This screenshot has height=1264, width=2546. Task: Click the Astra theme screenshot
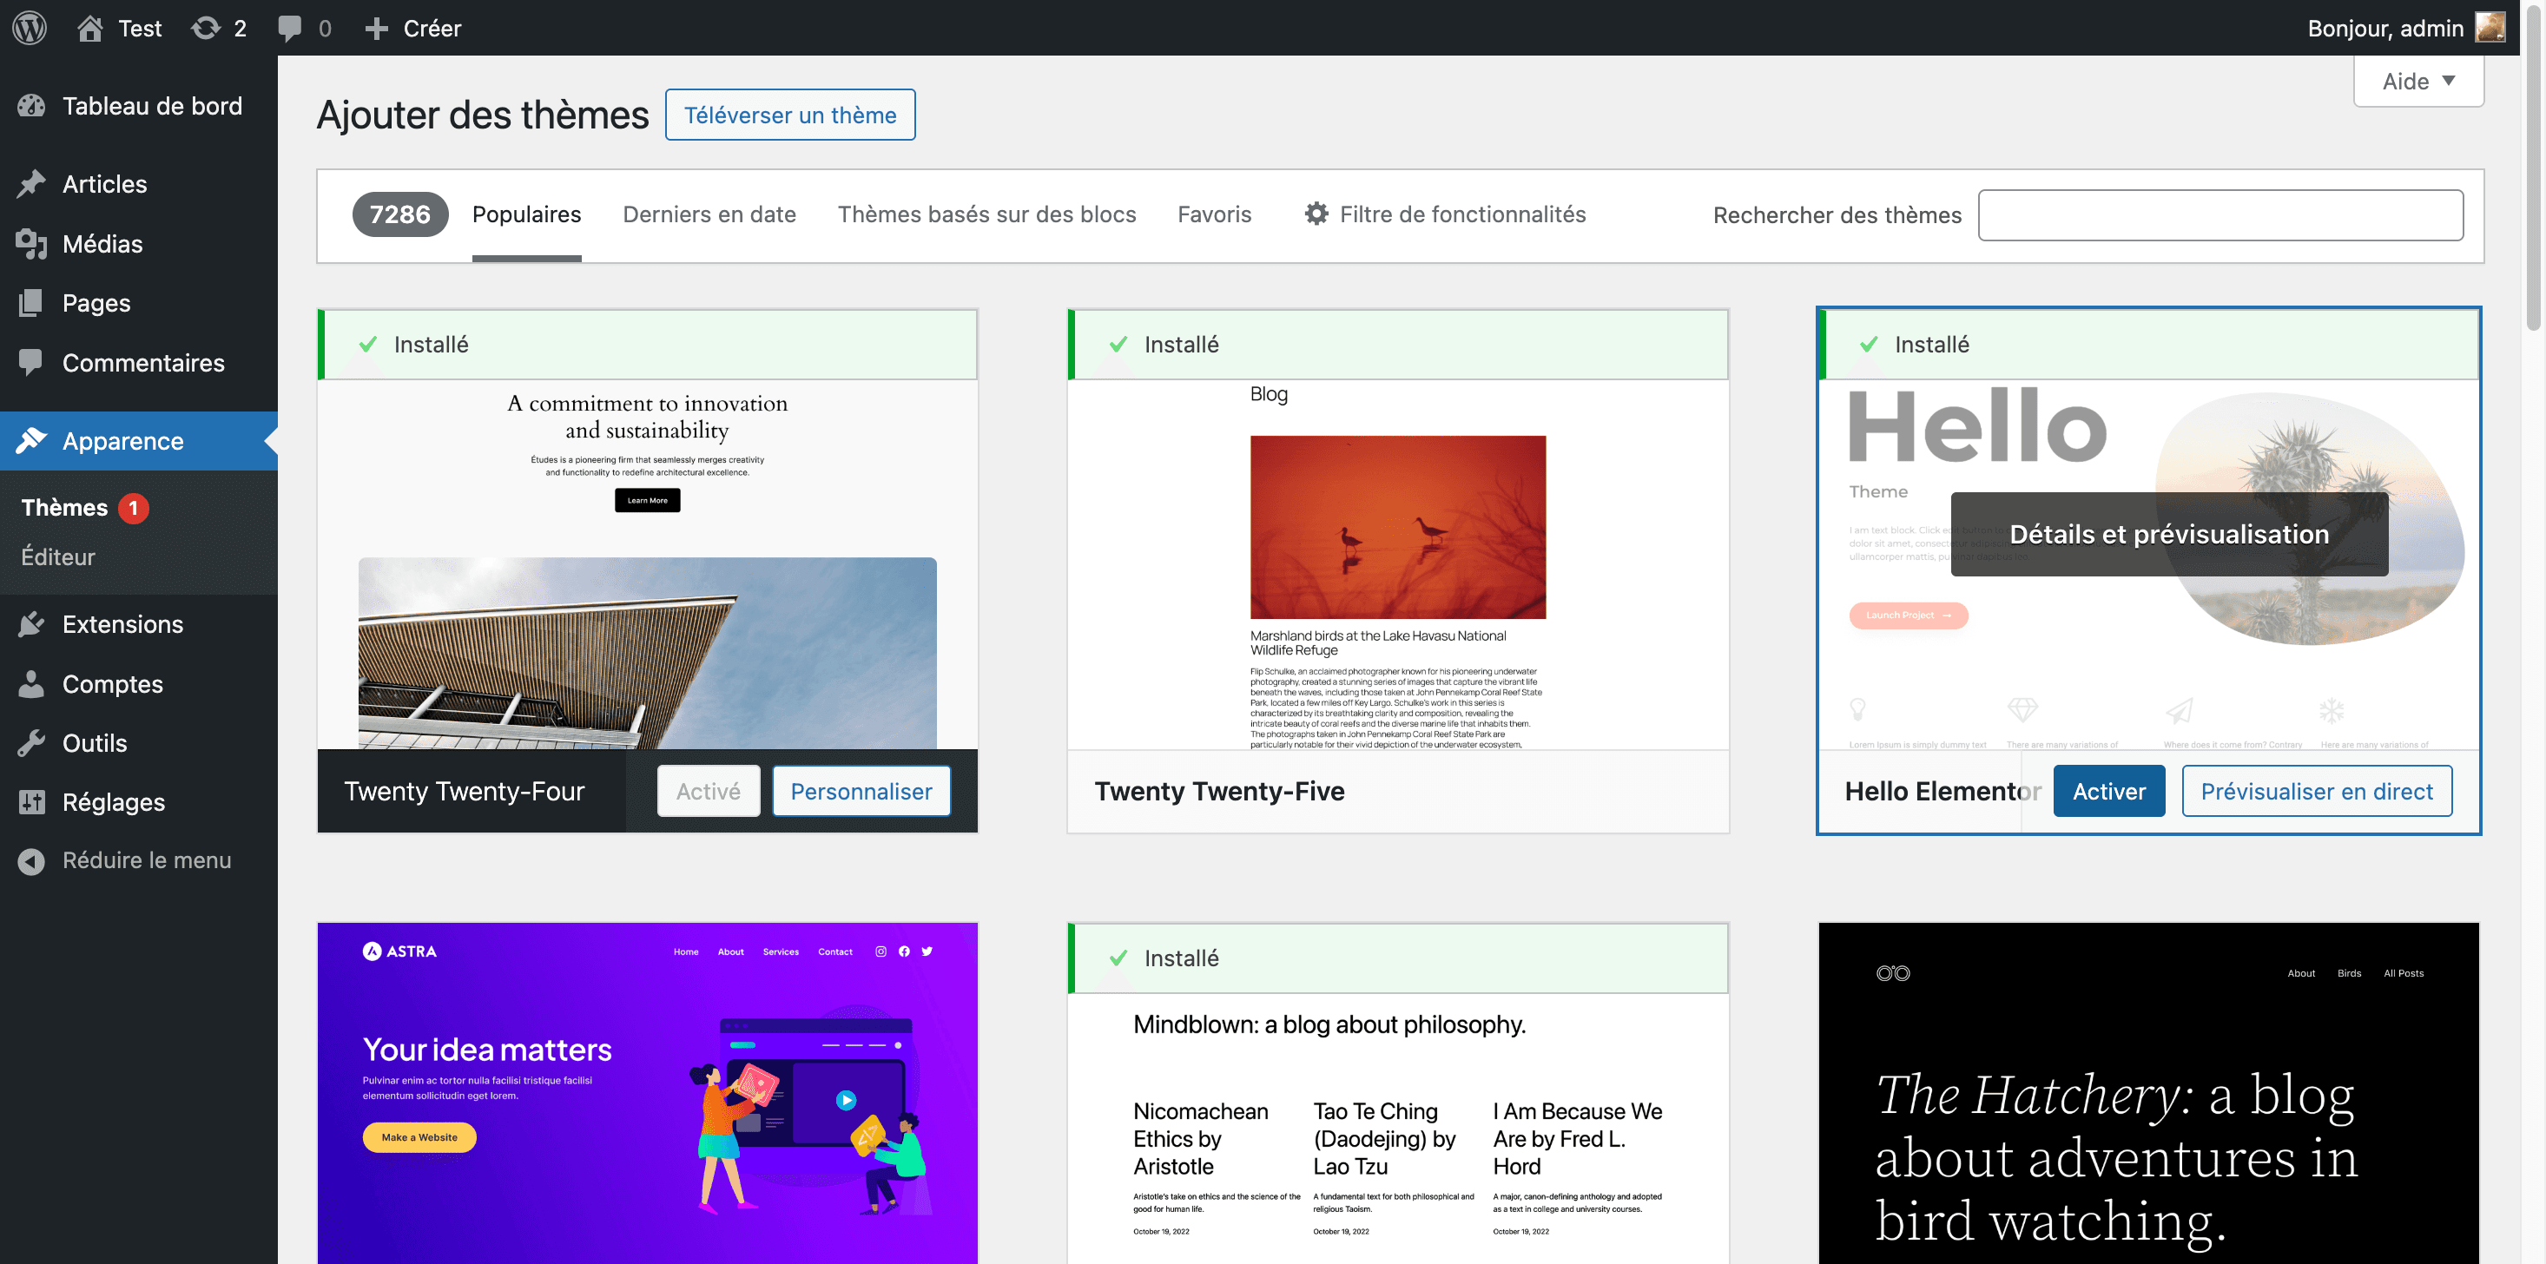[x=648, y=1093]
